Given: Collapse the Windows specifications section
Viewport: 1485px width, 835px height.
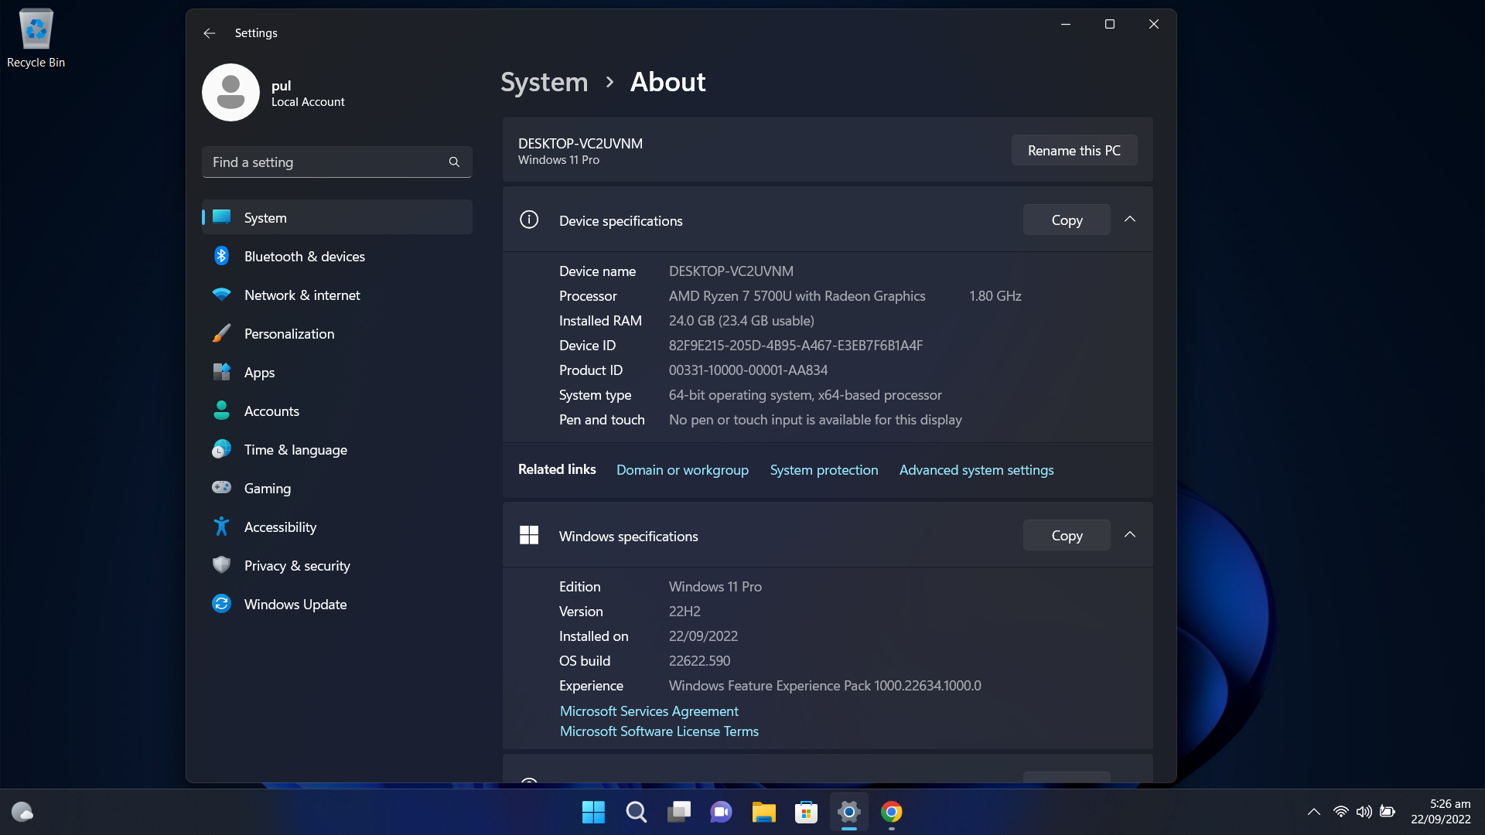Looking at the screenshot, I should pyautogui.click(x=1129, y=535).
